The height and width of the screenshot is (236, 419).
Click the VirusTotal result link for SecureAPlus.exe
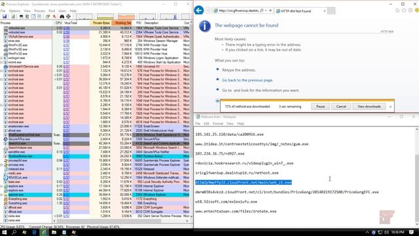66,139
